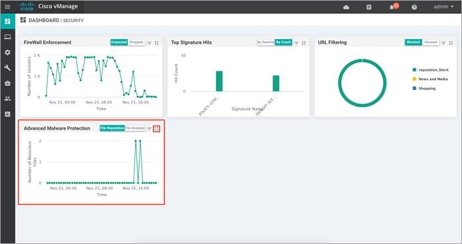
Task: Open the Advanced Malware Protection filter icon
Action: coord(150,129)
